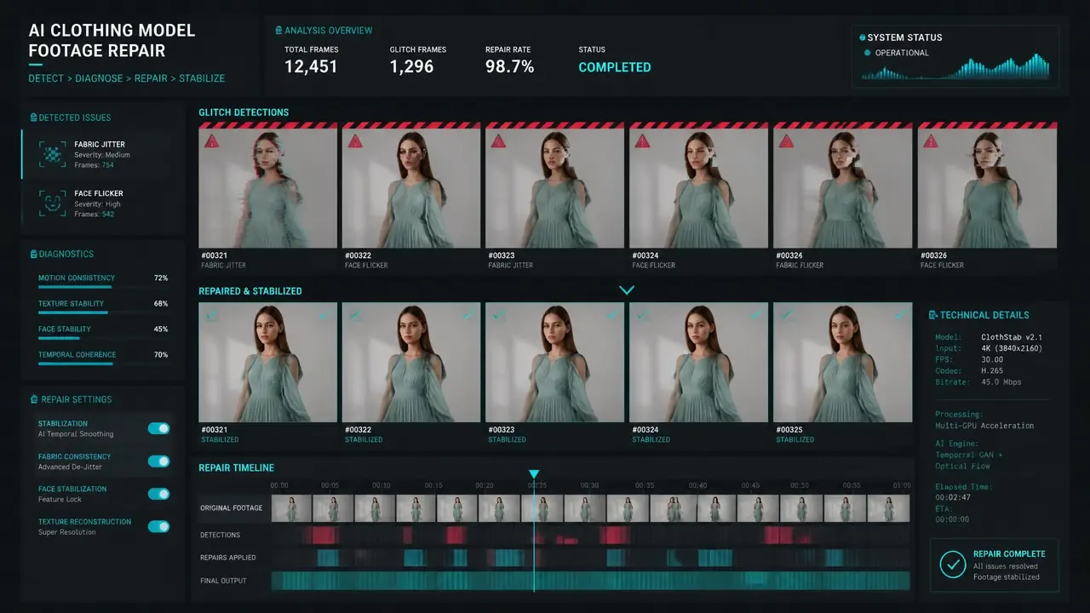Screen dimensions: 1090x613
Task: Open the stabilized thumbnail #00322
Action: click(x=412, y=362)
